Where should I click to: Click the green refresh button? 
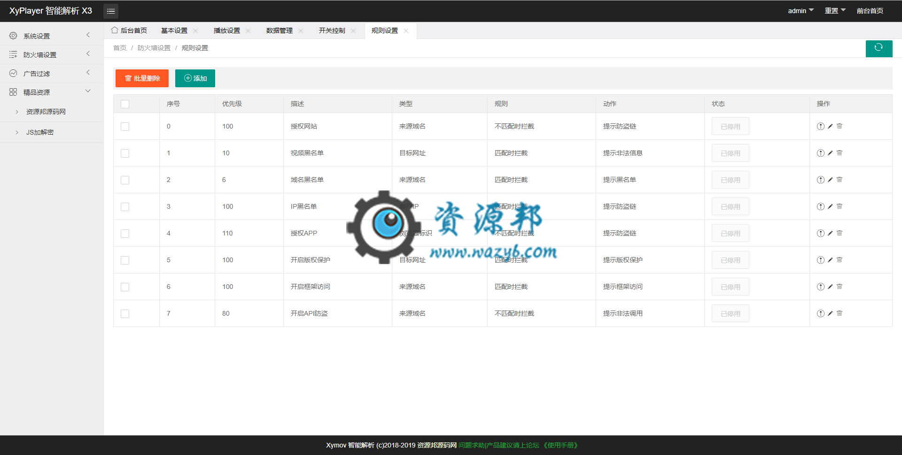(x=879, y=48)
